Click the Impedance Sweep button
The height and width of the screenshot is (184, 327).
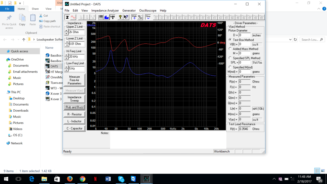tap(74, 99)
